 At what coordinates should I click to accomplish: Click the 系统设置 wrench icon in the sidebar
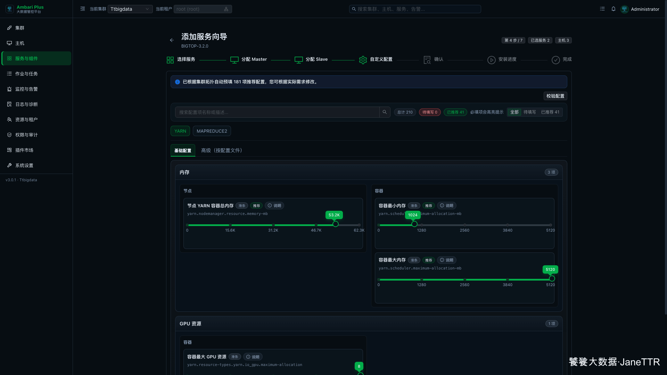[x=9, y=165]
